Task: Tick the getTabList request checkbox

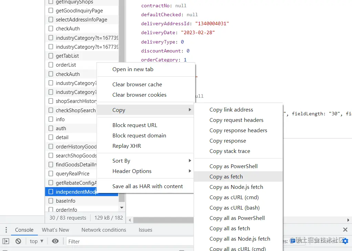Action: pos(51,56)
